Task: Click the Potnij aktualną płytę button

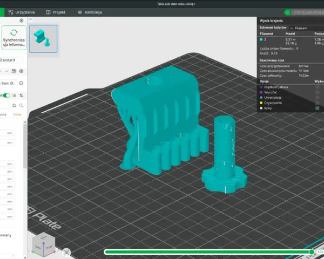Action: click(x=308, y=12)
